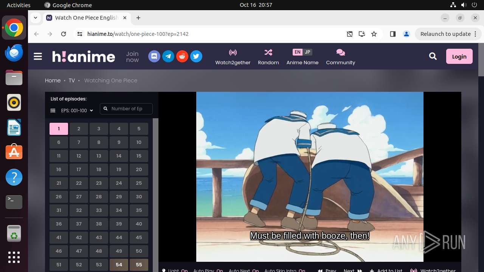Open the Discord social icon
This screenshot has width=484, height=272.
(x=154, y=56)
